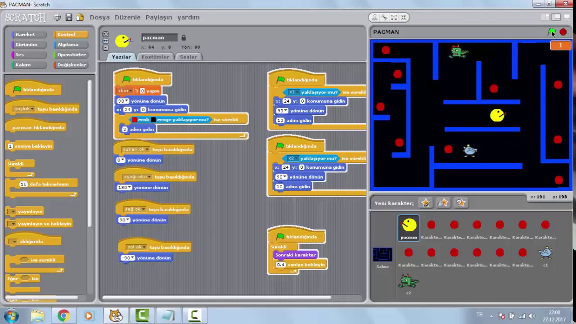Select the Operatörler block category
The height and width of the screenshot is (324, 576).
point(70,54)
